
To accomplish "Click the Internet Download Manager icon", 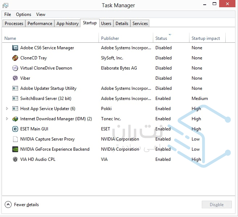I will (x=15, y=119).
